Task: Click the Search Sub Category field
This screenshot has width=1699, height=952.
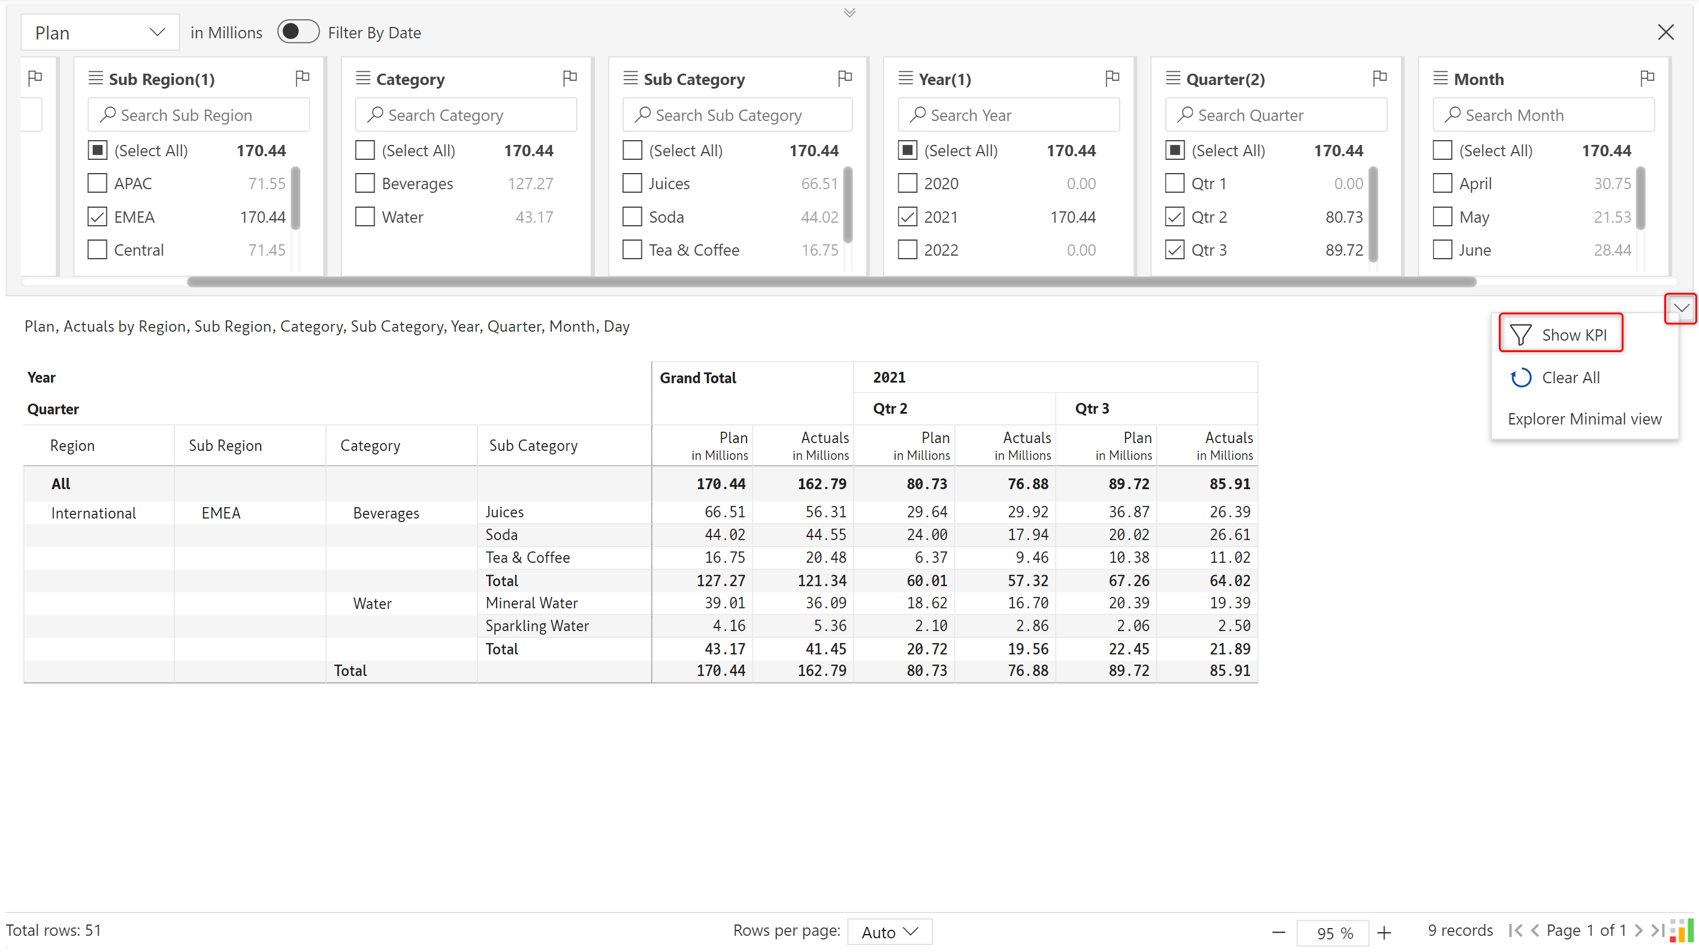Action: [737, 116]
